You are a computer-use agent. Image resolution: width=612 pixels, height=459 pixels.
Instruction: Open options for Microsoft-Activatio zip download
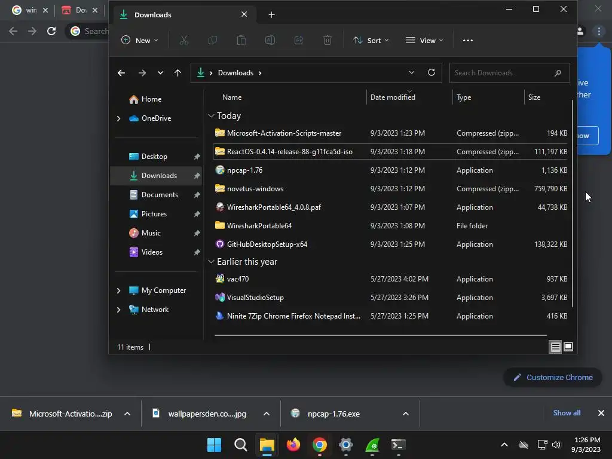click(127, 414)
